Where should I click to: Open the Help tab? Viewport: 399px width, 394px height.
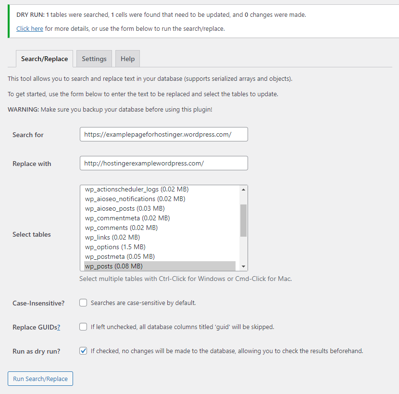[127, 59]
